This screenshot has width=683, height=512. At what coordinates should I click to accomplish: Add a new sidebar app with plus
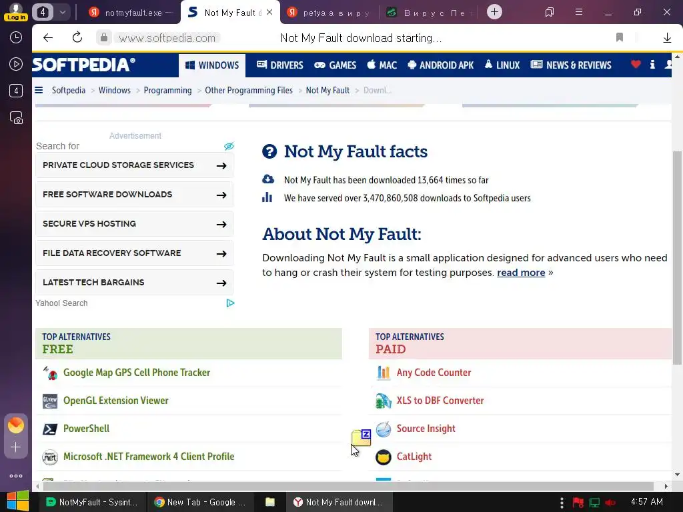[x=16, y=447]
